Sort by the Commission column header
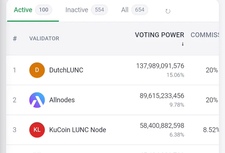225x153 pixels. (x=205, y=35)
